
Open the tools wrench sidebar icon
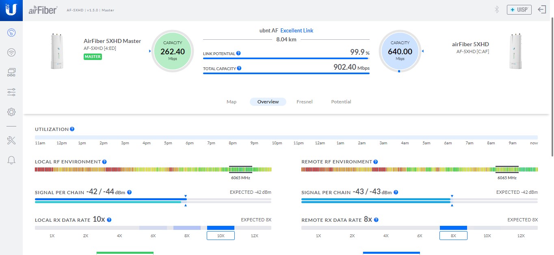pyautogui.click(x=11, y=141)
